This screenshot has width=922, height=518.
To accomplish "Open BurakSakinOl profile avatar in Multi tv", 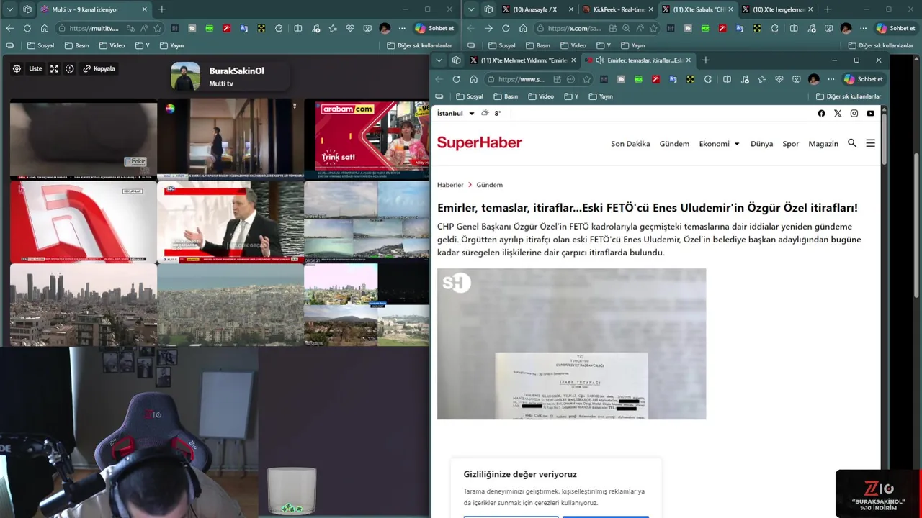I will tap(185, 76).
